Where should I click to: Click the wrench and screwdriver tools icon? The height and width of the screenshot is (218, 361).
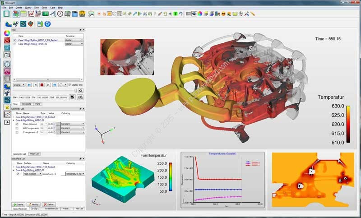click(x=246, y=14)
